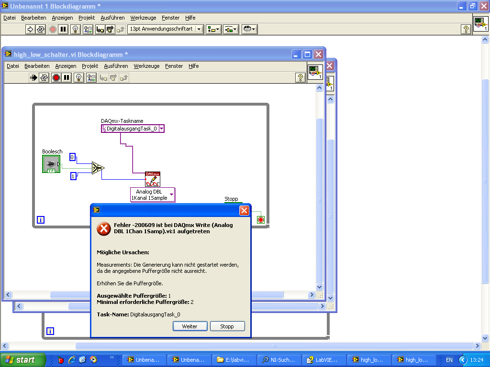This screenshot has height=367, width=490.
Task: Open Datei menu in Unbenannt 1 window
Action: 10,18
